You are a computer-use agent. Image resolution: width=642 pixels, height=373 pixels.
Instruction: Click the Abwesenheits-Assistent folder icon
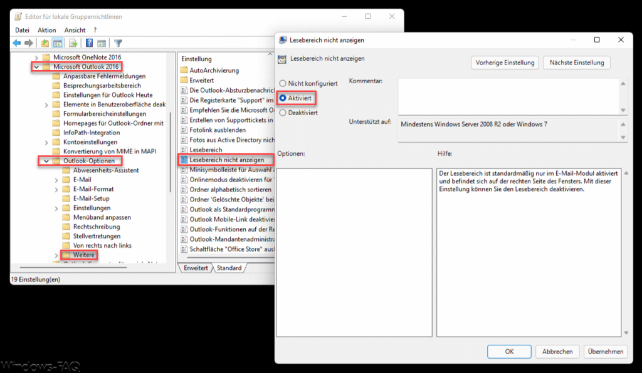66,170
